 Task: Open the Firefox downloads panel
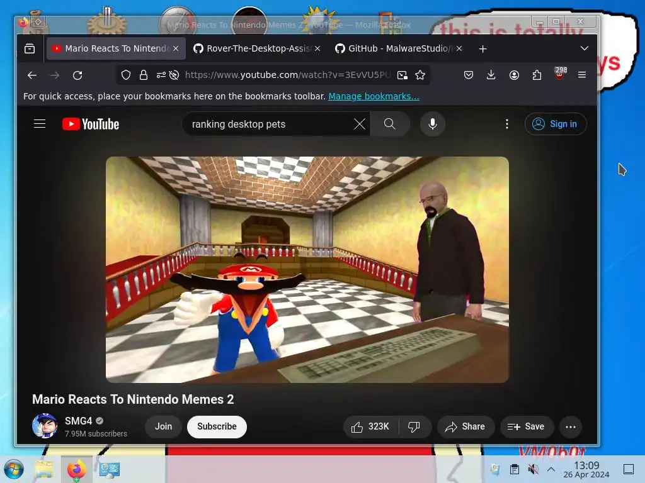491,75
